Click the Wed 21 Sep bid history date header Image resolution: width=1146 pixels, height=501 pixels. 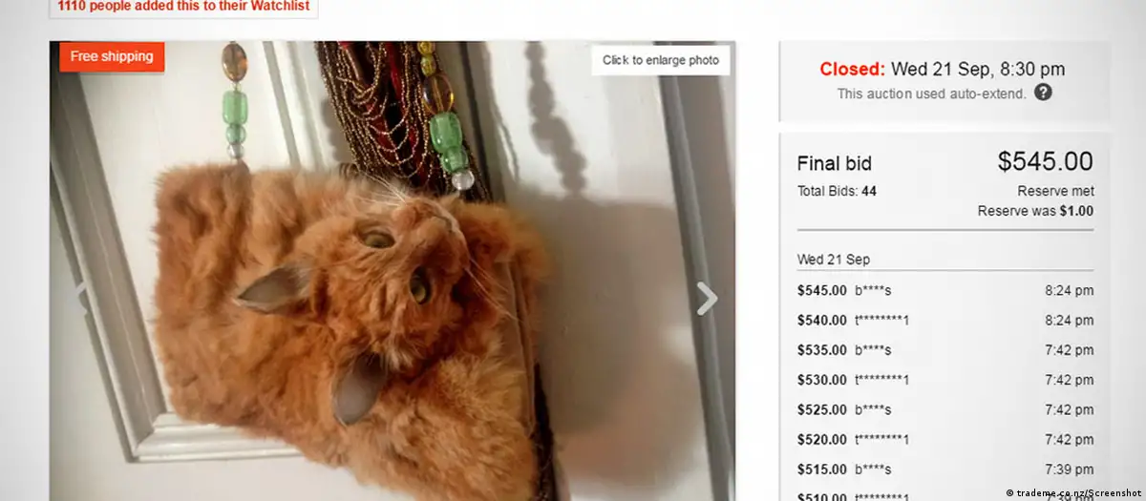pos(834,260)
